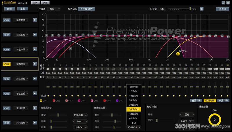Select EQ node 9 on the curve
Screen dimensions: 232x132
pyautogui.click(x=95, y=34)
